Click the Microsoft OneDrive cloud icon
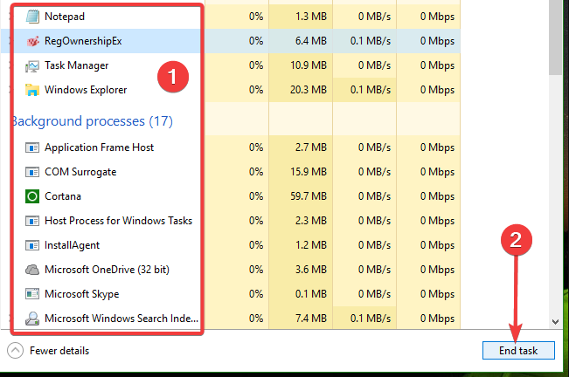Screen dimensions: 569x377 pos(32,270)
